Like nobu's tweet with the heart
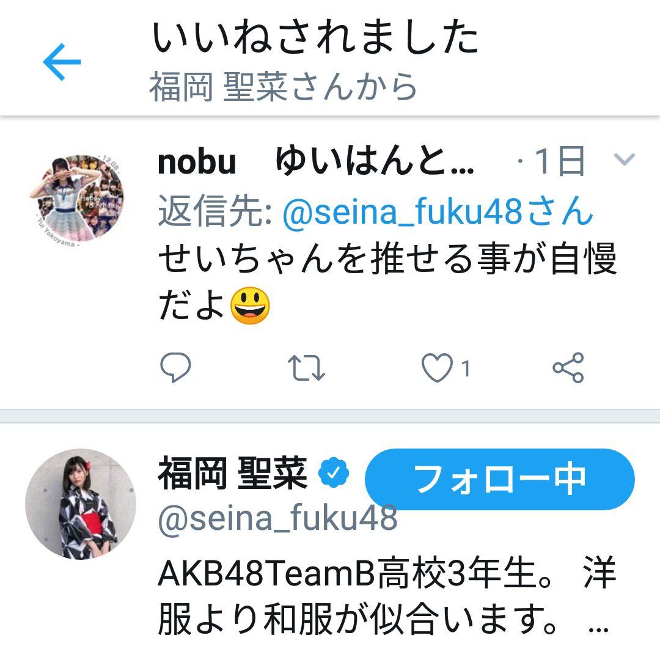The image size is (660, 660). point(438,369)
